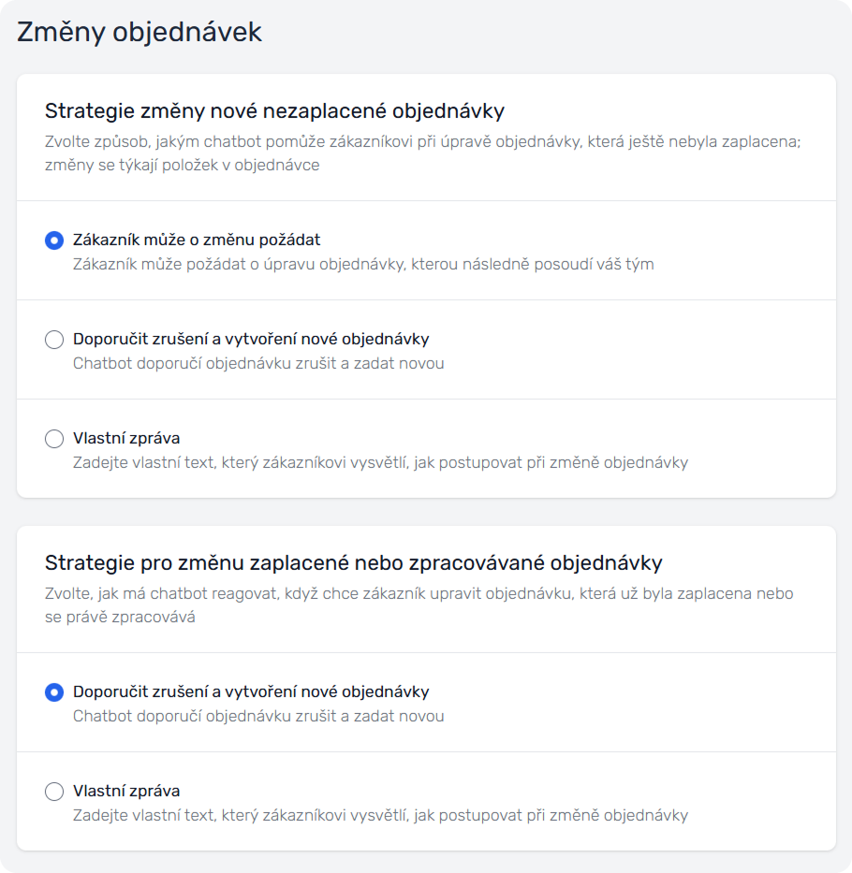This screenshot has width=852, height=873.
Task: Click 'Zadejte vlastní text' description in unpaid section
Action: [380, 462]
